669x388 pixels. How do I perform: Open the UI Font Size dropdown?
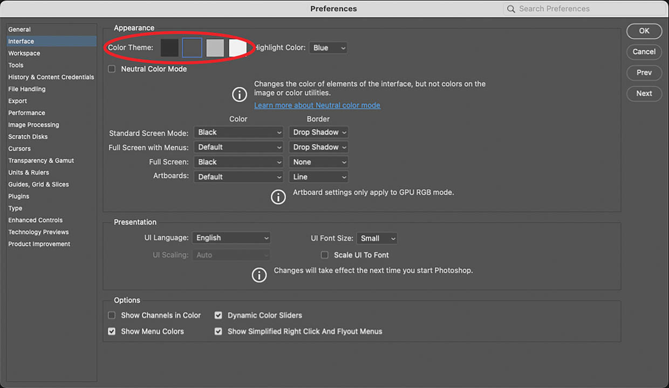click(377, 238)
